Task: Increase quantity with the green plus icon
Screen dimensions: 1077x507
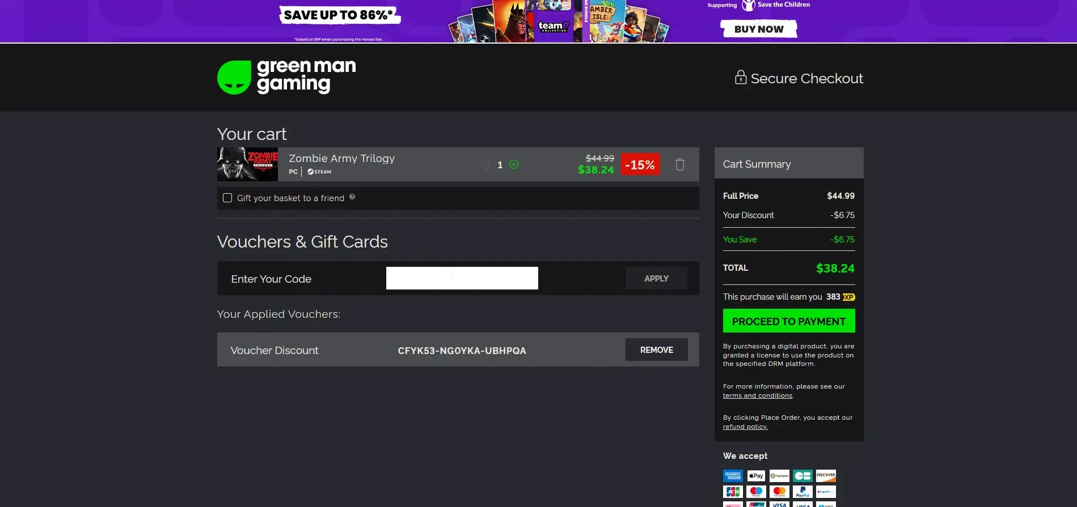Action: click(514, 164)
